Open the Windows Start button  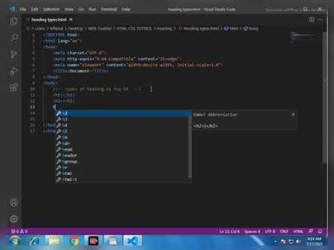[x=15, y=242]
